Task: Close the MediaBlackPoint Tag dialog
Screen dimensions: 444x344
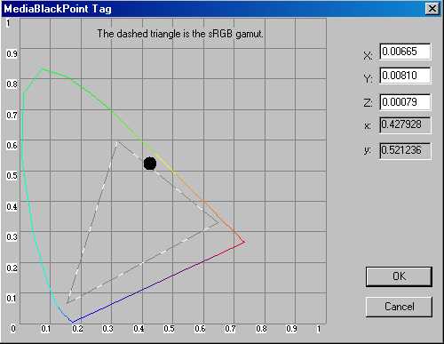Action: click(x=432, y=8)
